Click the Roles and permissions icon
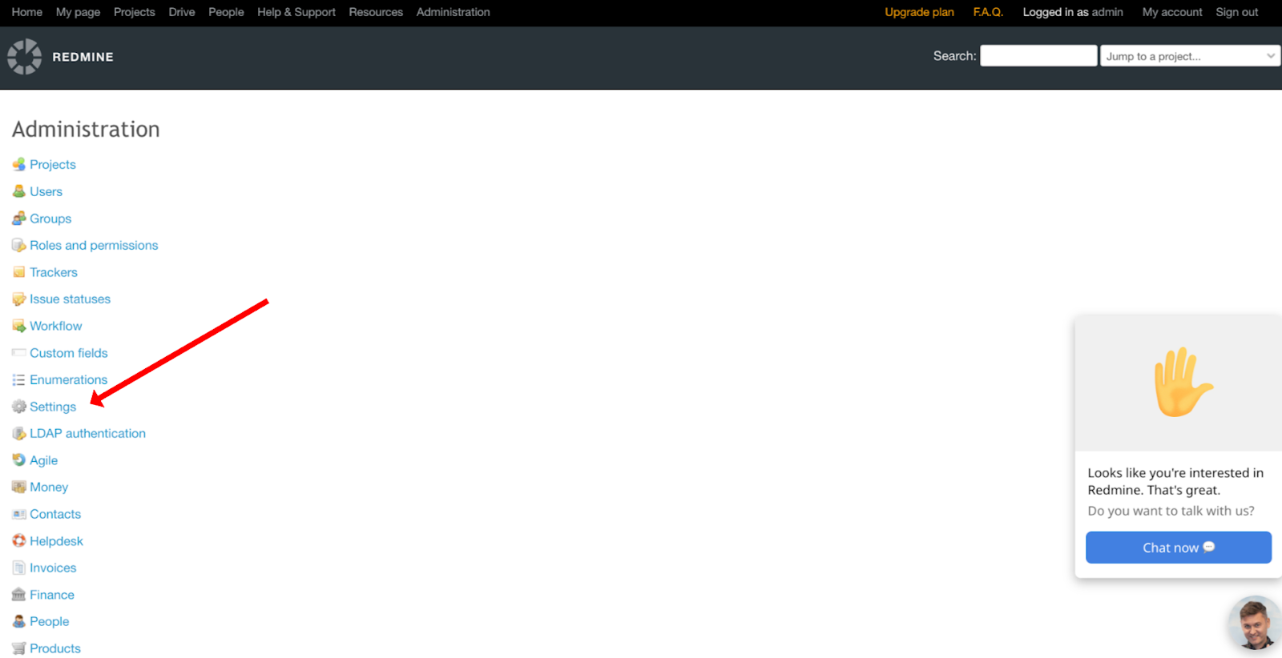 pos(19,245)
